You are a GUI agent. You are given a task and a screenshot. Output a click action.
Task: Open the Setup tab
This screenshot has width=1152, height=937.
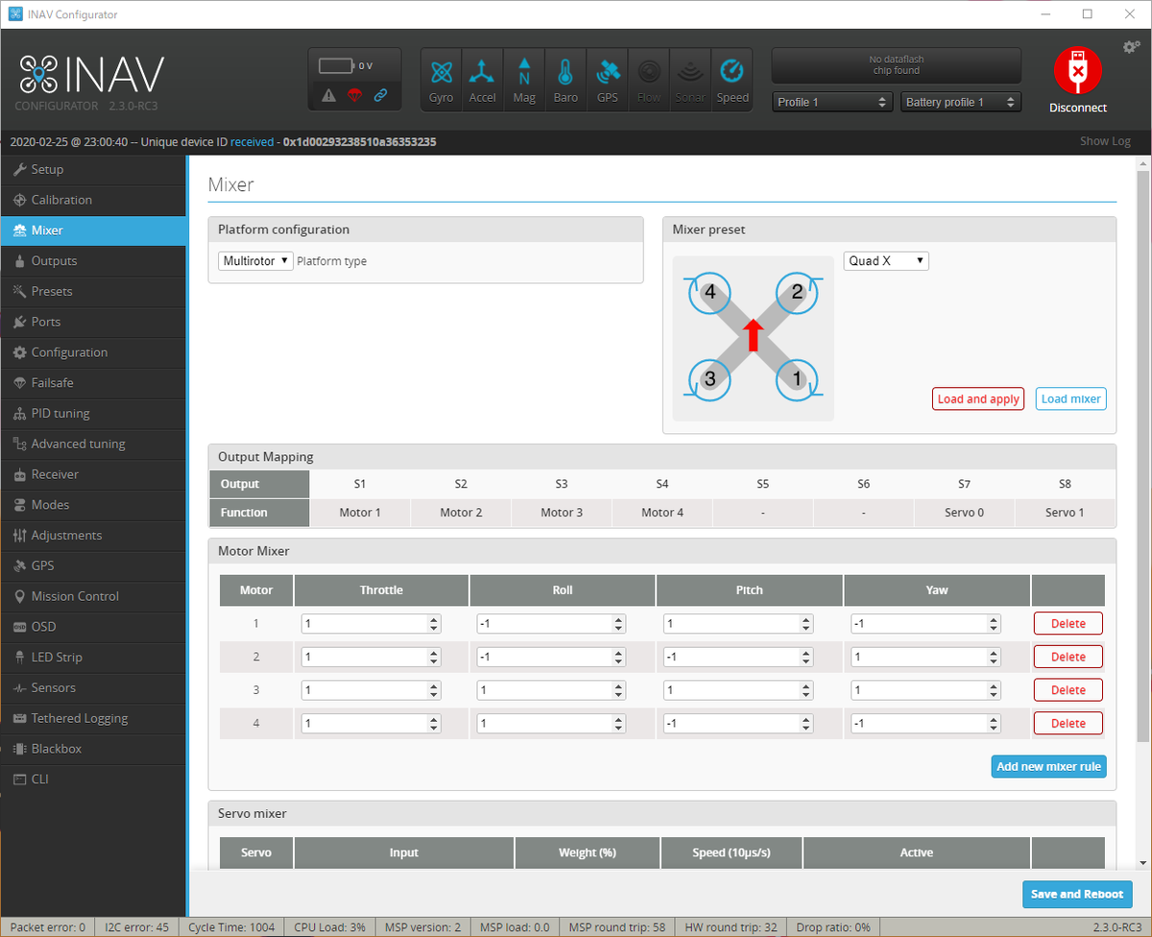point(93,169)
